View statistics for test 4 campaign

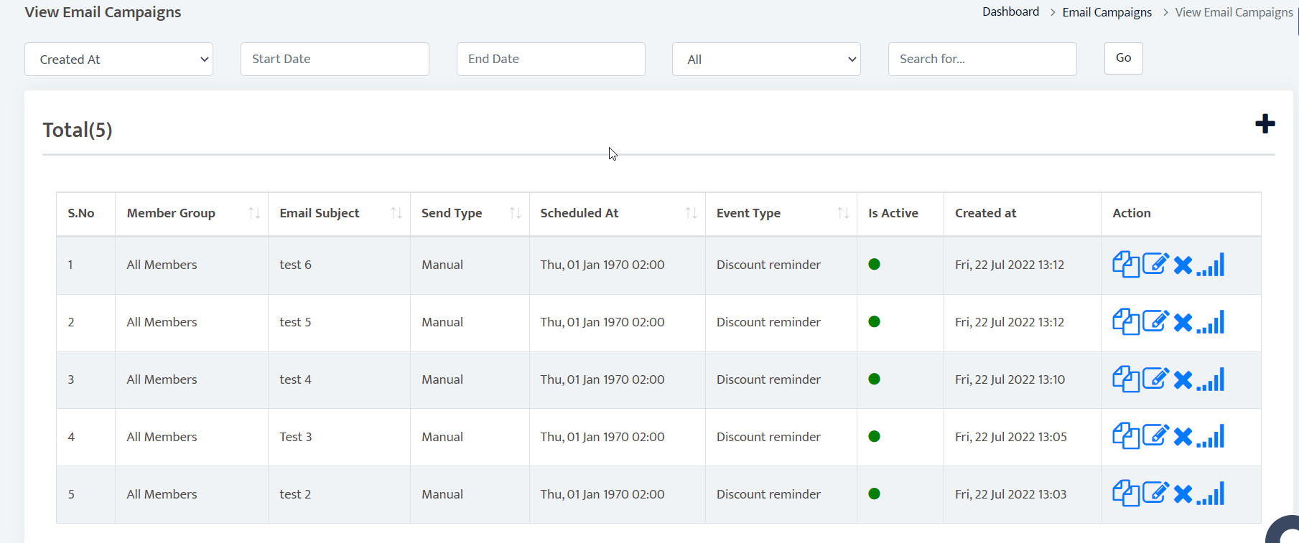tap(1211, 379)
